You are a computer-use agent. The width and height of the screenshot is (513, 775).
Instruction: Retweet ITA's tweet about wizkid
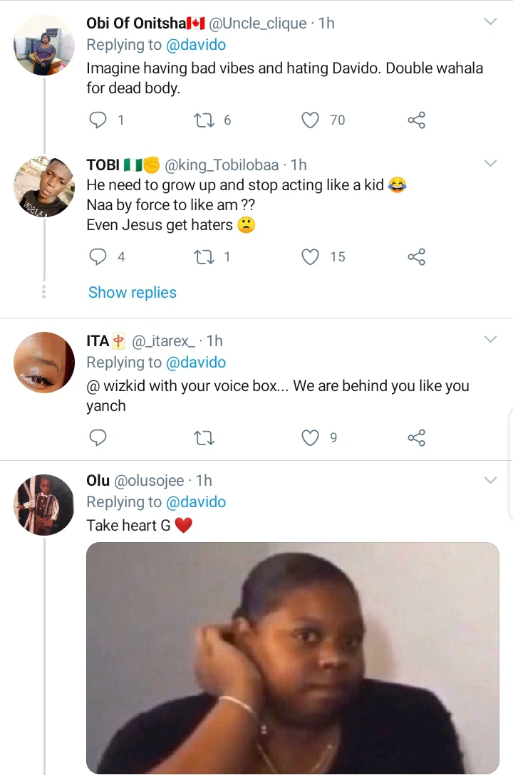(x=204, y=437)
